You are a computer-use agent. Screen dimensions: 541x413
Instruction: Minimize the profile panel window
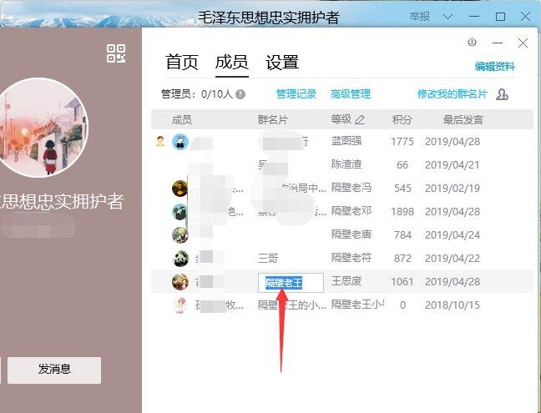[498, 43]
